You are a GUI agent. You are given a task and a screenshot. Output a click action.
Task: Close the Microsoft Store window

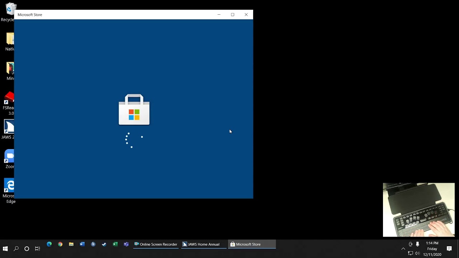tap(246, 15)
